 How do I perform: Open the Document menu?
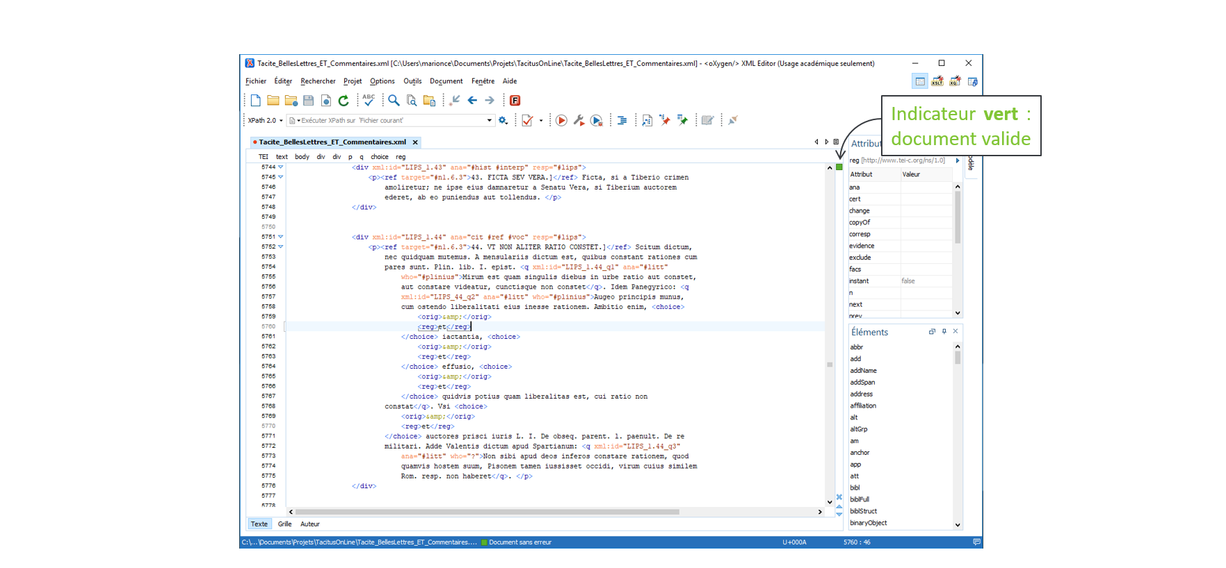[446, 81]
